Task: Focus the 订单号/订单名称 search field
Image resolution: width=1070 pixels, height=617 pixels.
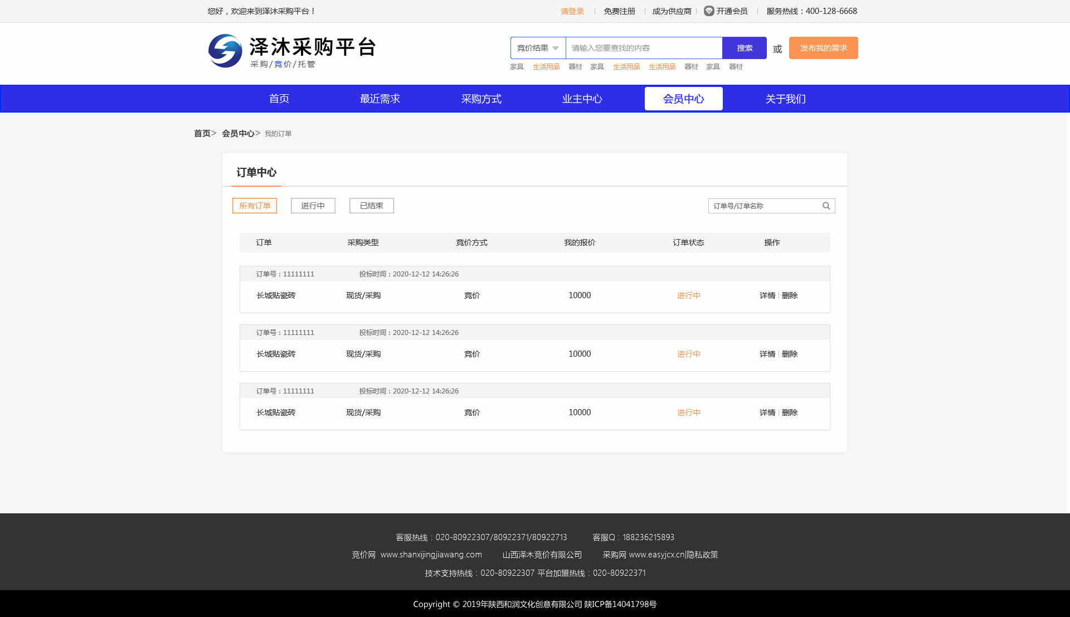Action: [x=763, y=206]
